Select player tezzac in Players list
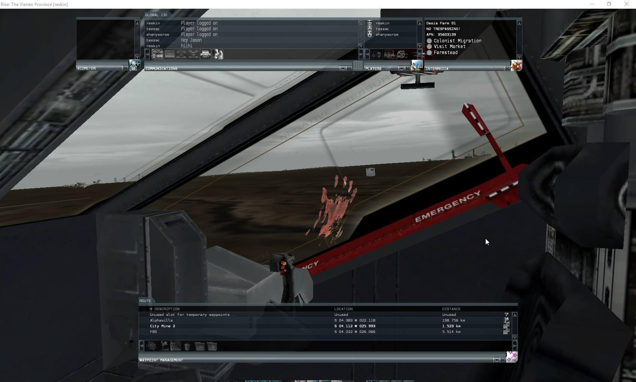 coord(382,29)
